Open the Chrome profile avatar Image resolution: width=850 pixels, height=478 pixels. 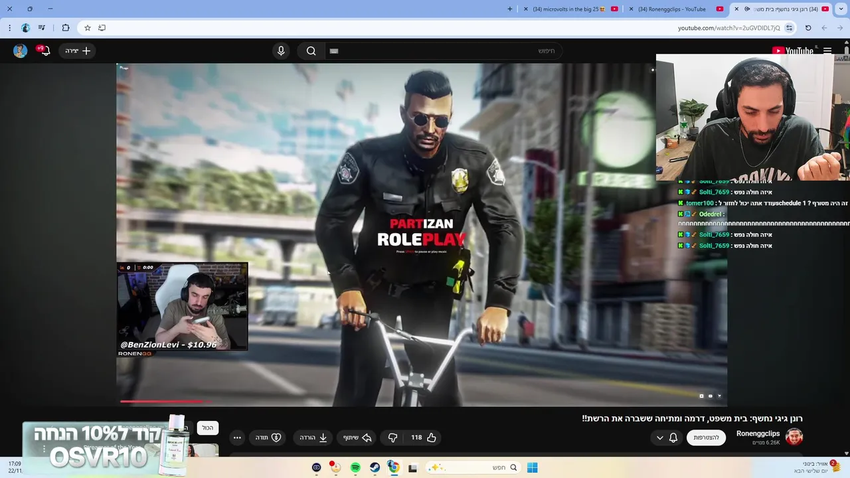click(x=25, y=28)
